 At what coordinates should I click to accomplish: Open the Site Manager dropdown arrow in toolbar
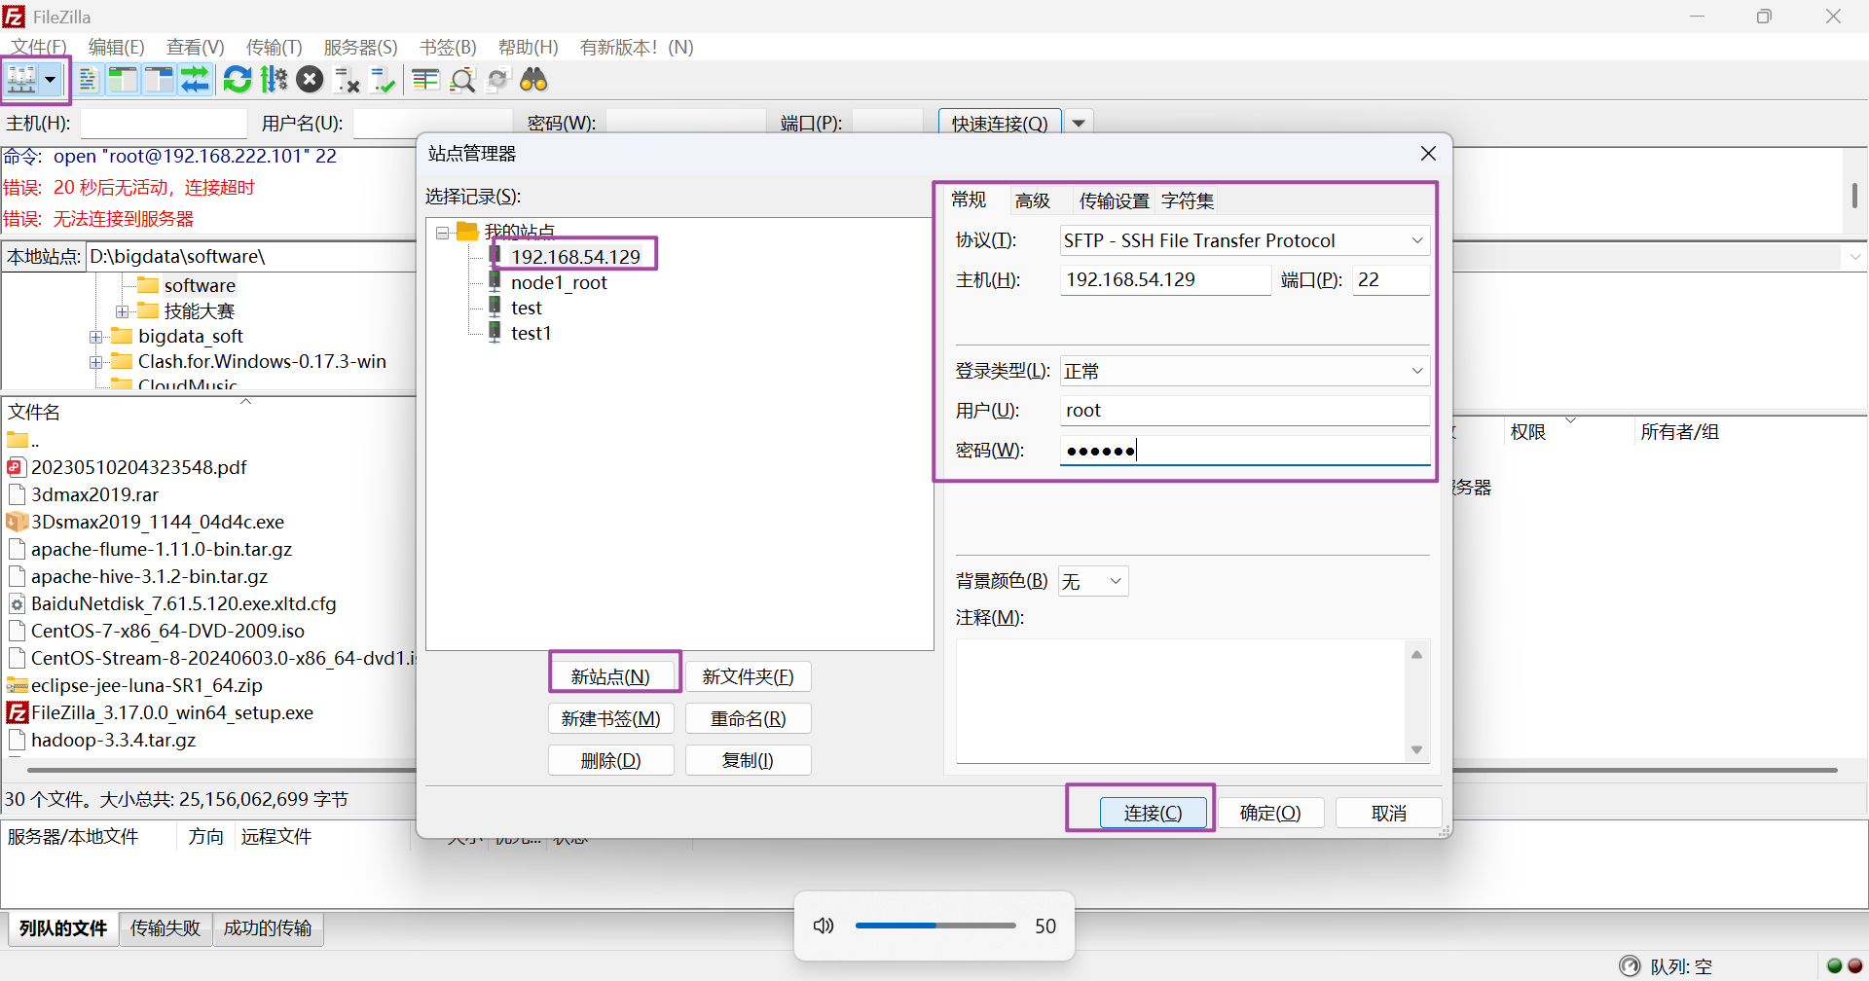coord(51,80)
